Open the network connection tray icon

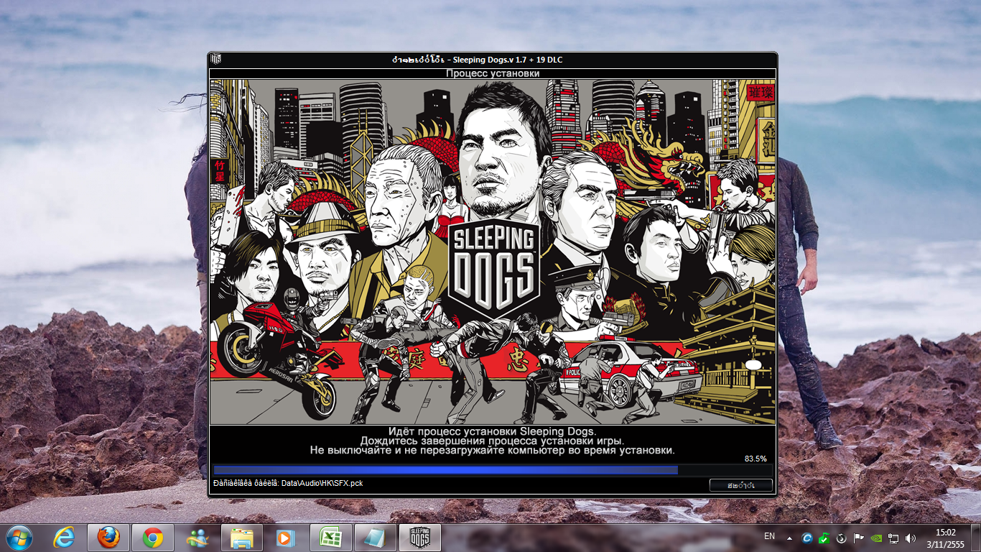click(894, 538)
